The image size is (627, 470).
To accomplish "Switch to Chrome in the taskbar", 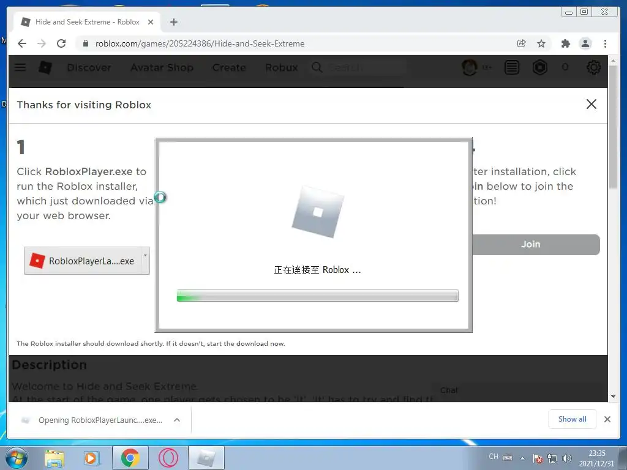I will 130,458.
